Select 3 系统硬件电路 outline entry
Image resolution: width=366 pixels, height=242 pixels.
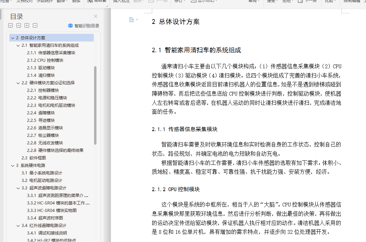(30, 165)
